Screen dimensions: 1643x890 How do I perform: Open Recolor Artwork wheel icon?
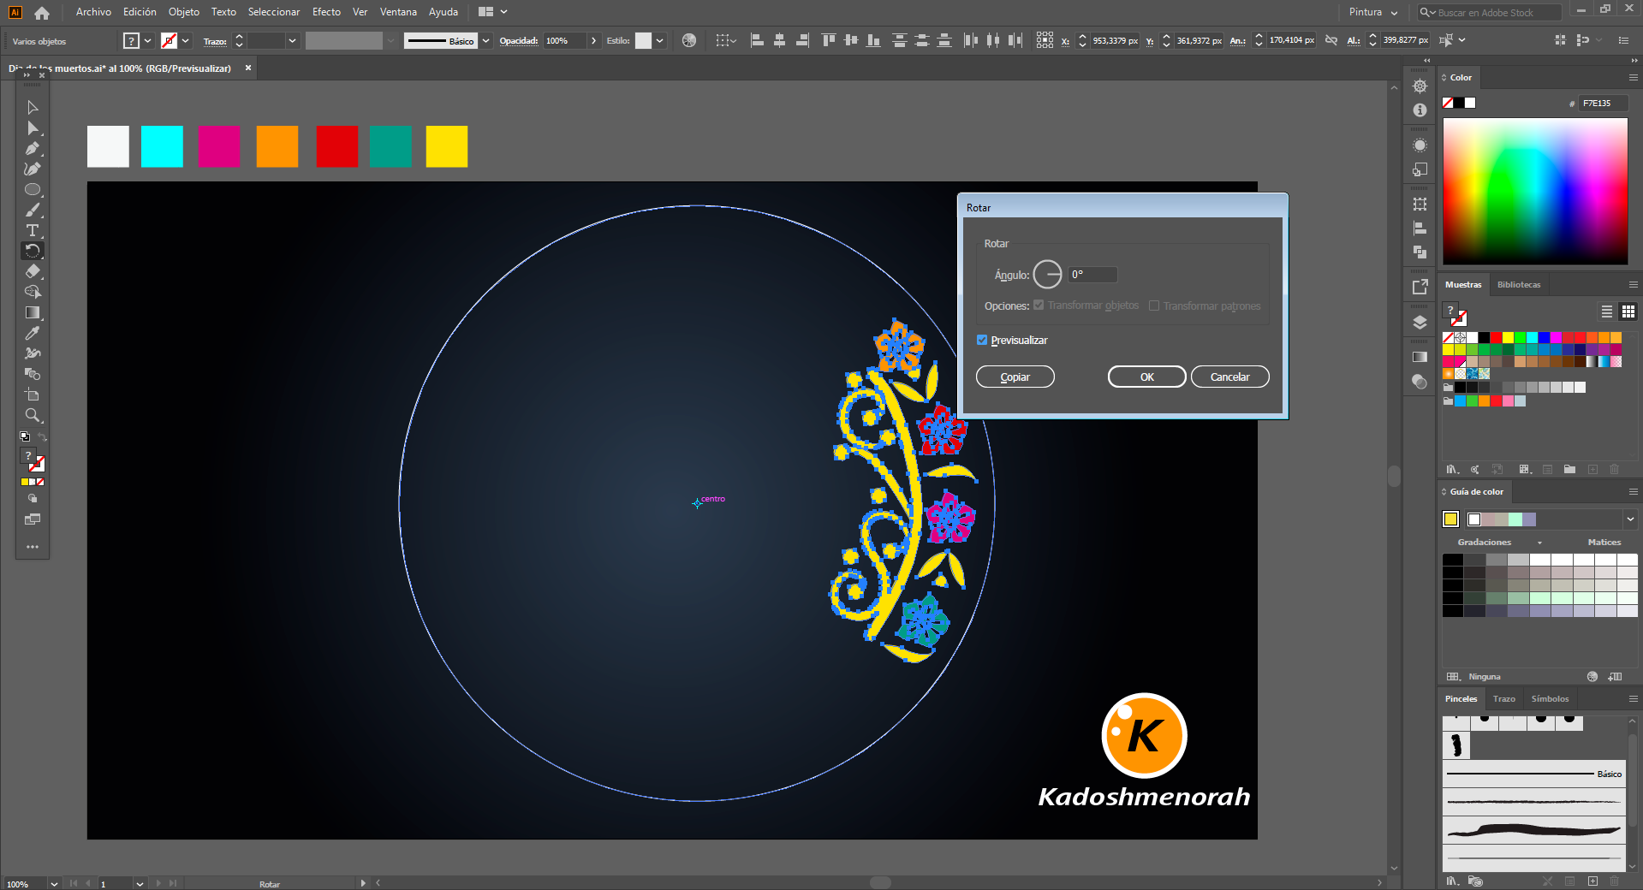click(x=689, y=40)
